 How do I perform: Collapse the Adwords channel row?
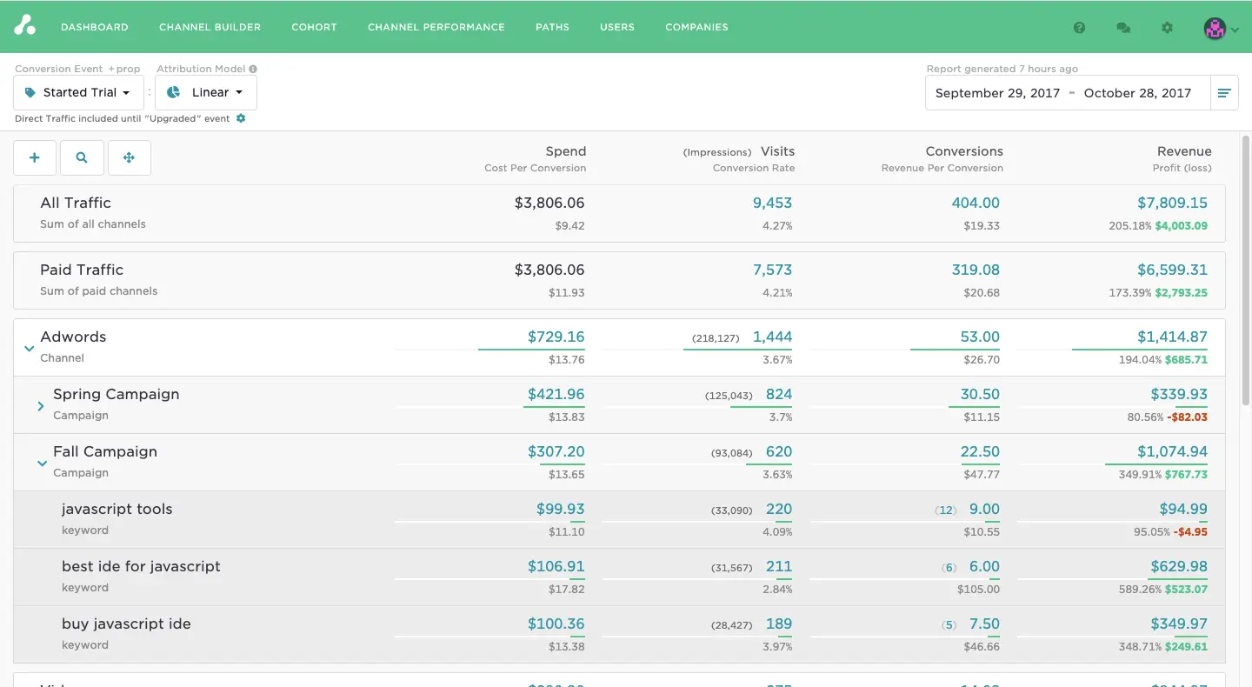pyautogui.click(x=29, y=348)
